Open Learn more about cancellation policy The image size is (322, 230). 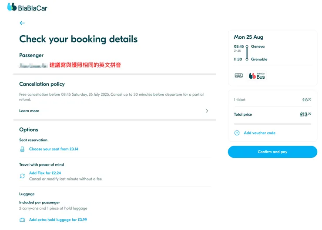29,111
